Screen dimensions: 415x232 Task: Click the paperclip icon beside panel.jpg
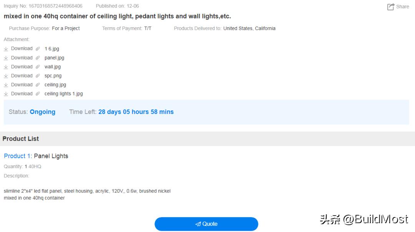[x=38, y=58]
